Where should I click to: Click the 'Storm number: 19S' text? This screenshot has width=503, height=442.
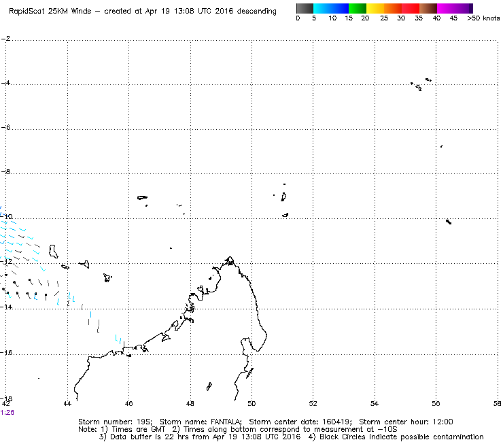115,422
